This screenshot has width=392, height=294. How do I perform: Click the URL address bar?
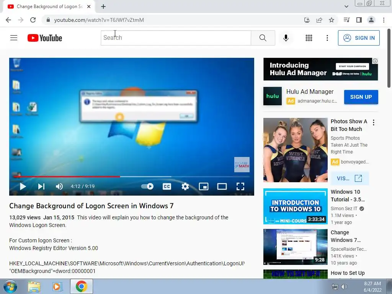(x=173, y=20)
